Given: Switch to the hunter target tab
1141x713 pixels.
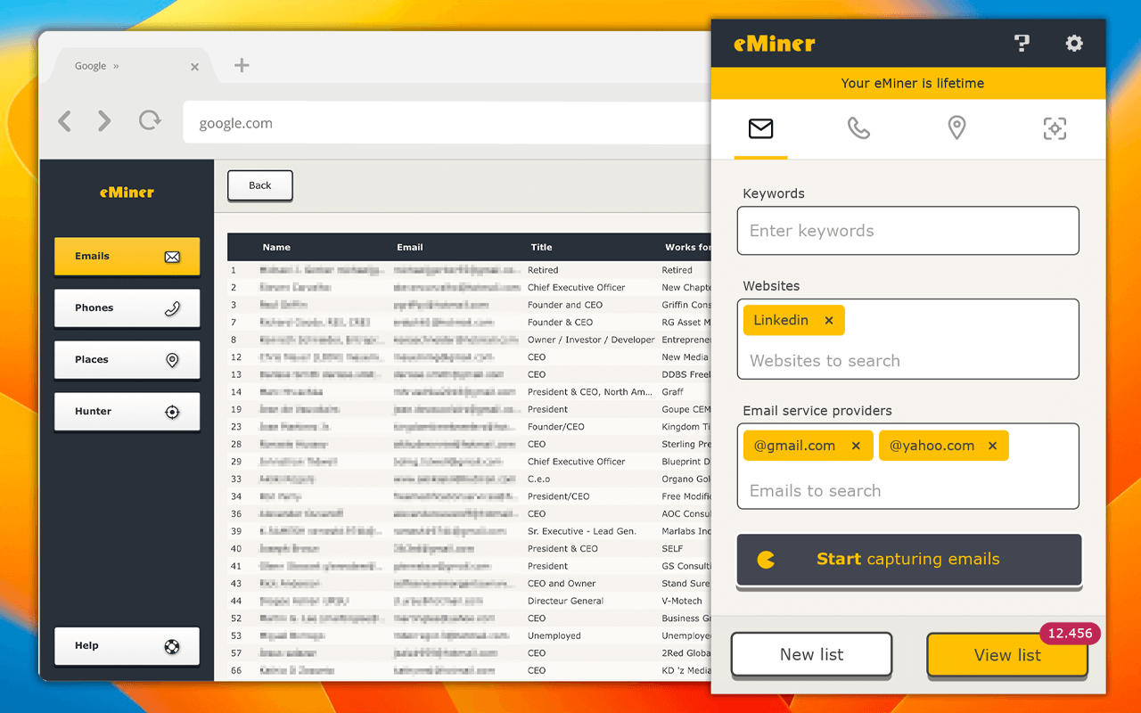Looking at the screenshot, I should point(1055,129).
